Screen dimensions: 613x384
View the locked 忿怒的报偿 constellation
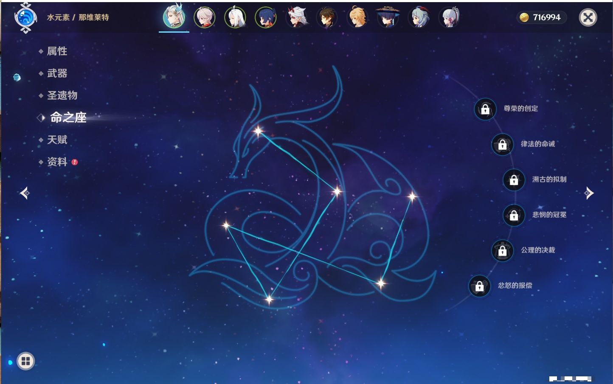click(x=479, y=286)
